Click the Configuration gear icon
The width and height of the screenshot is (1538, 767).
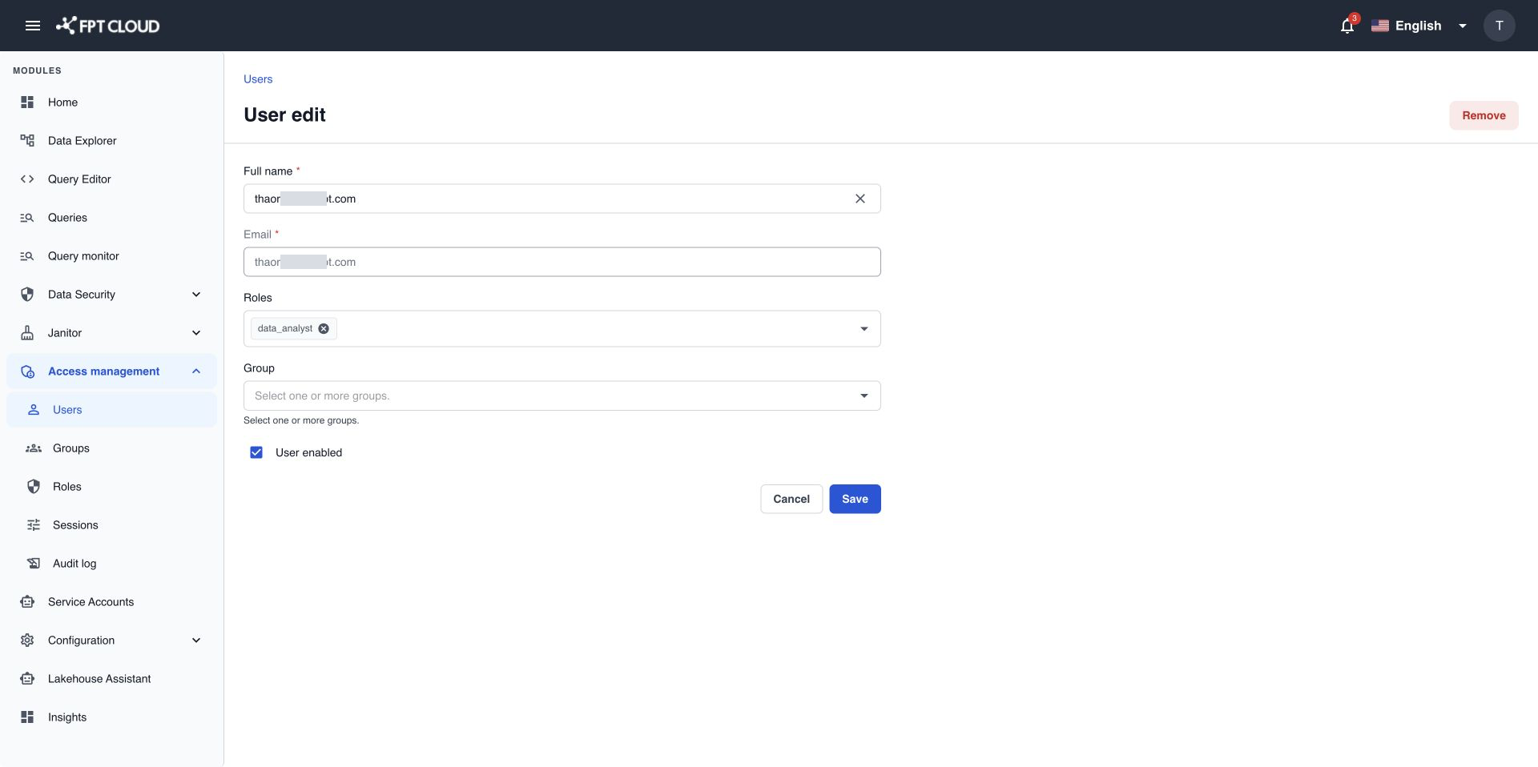pos(27,641)
